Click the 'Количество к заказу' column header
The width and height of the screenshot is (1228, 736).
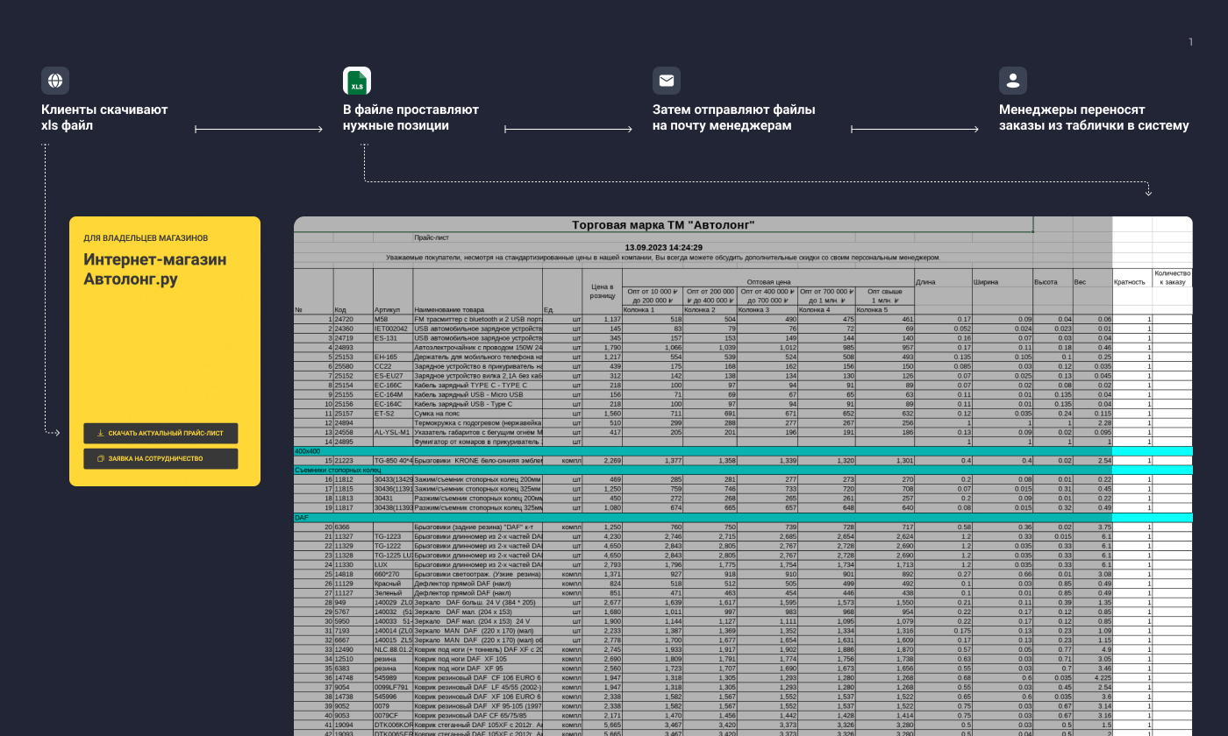click(1172, 278)
